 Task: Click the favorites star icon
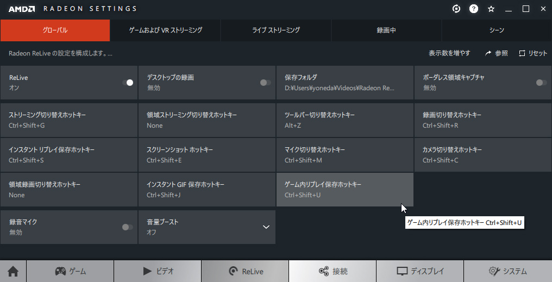[x=491, y=9]
